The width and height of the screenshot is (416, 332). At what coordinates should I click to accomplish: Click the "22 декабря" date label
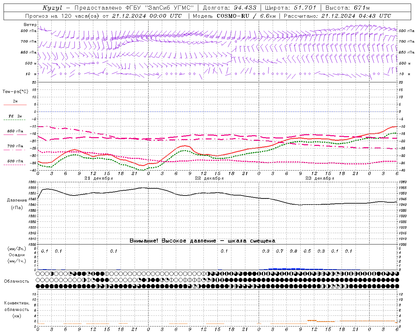209,178
